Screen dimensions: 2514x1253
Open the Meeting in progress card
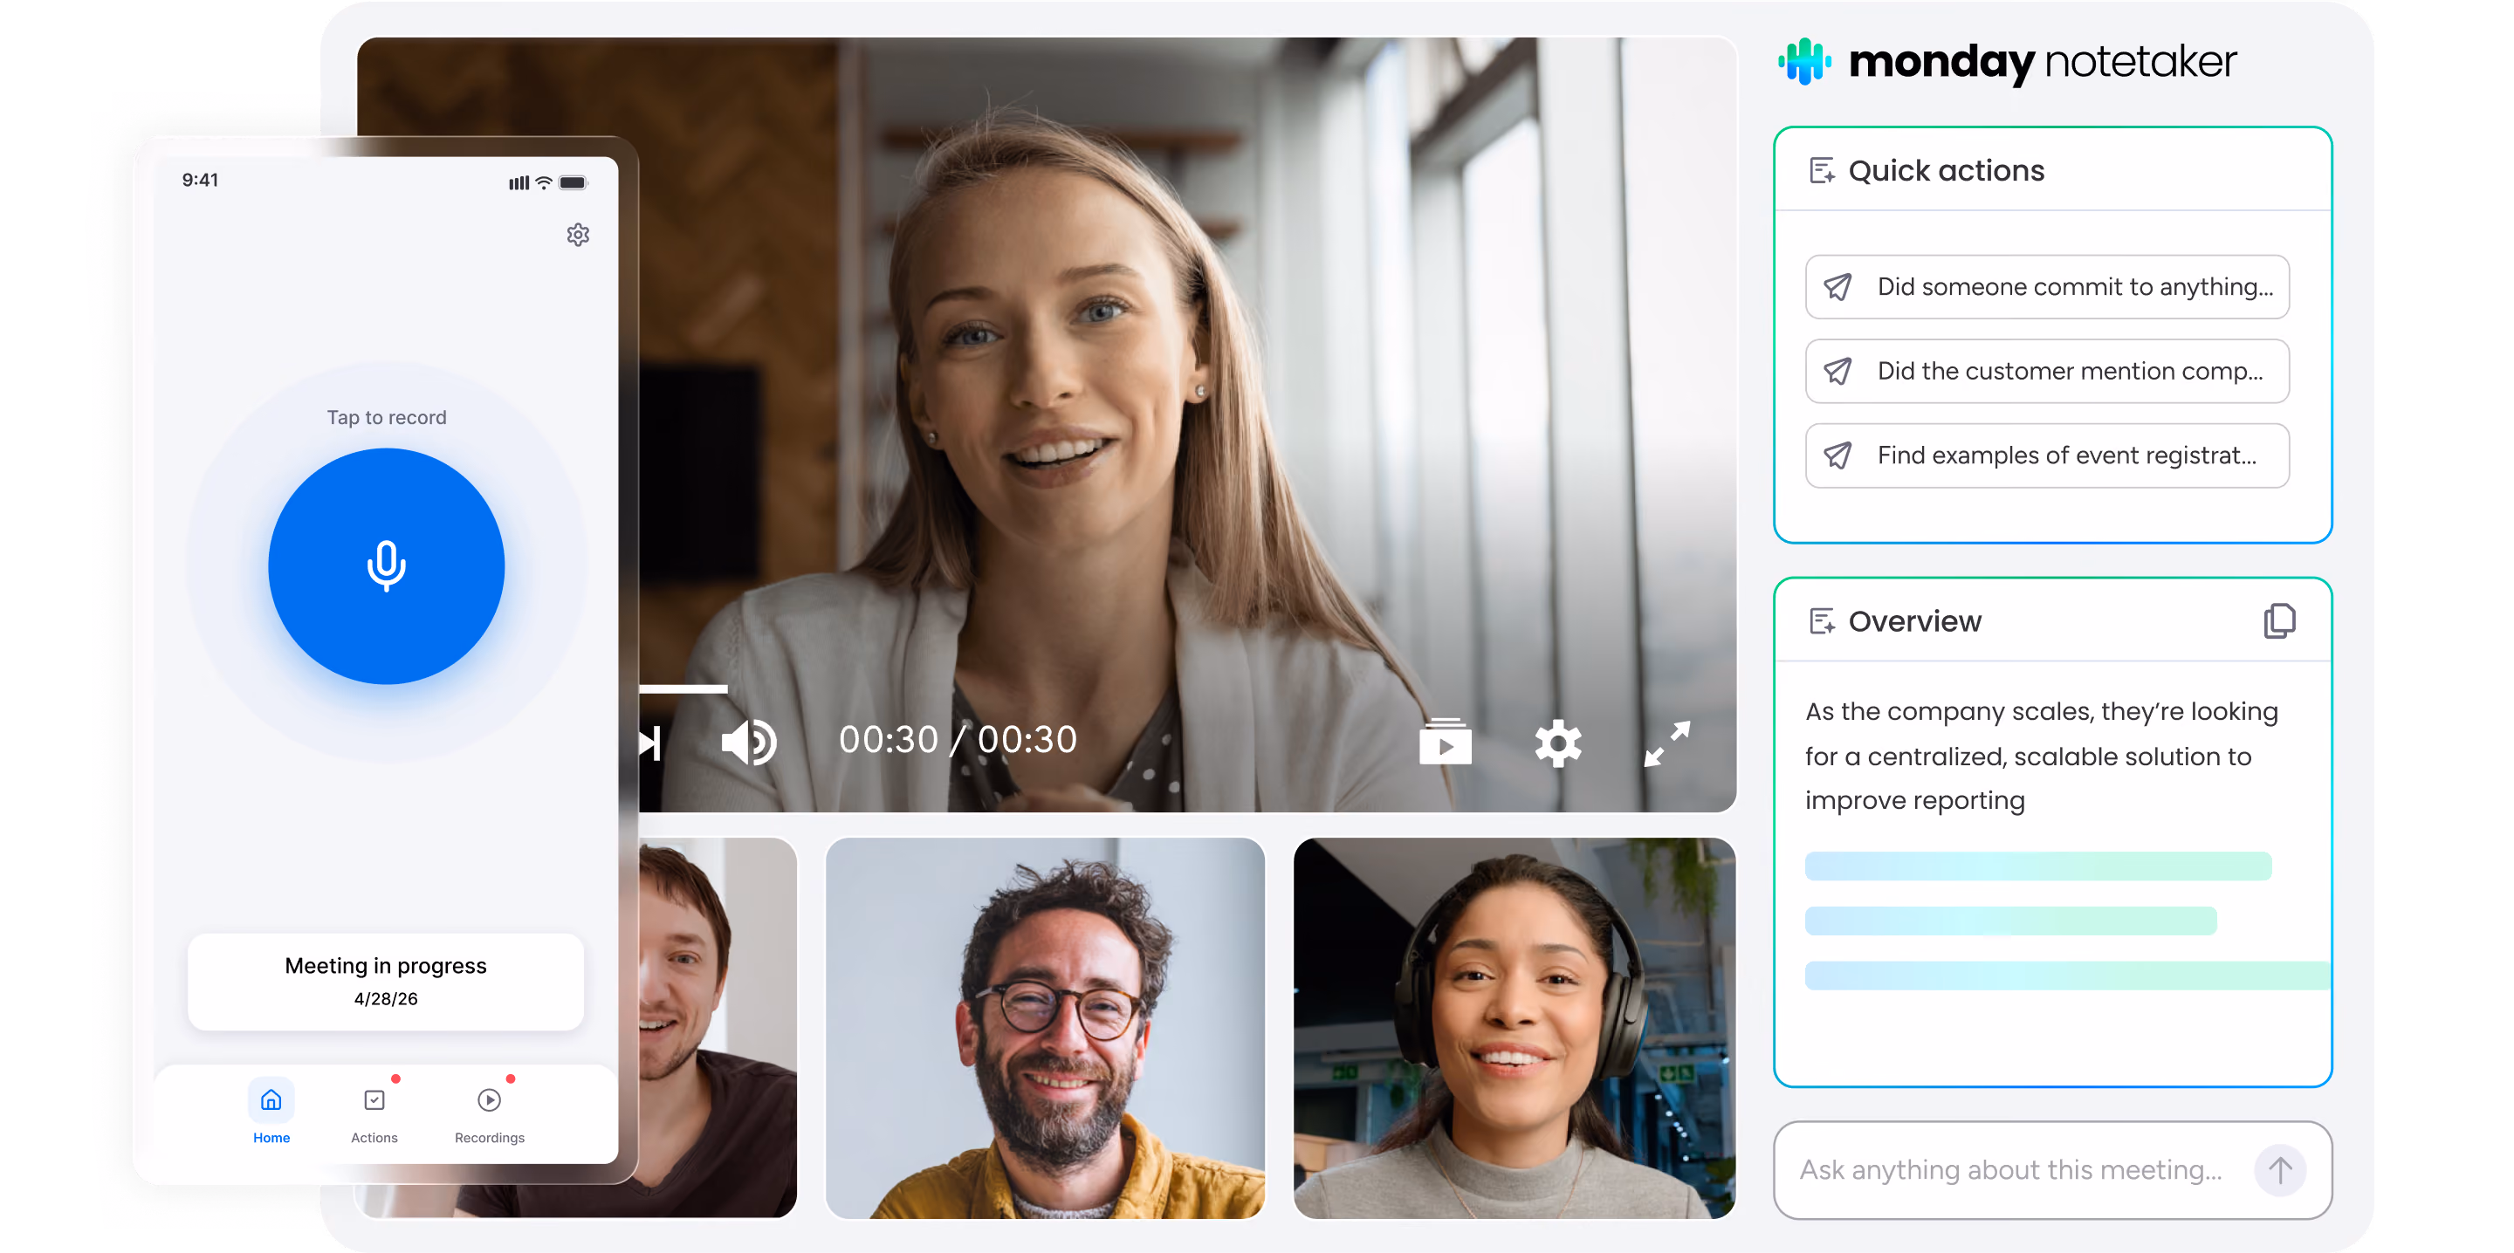click(x=386, y=982)
